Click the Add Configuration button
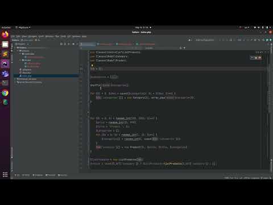 [x=205, y=40]
